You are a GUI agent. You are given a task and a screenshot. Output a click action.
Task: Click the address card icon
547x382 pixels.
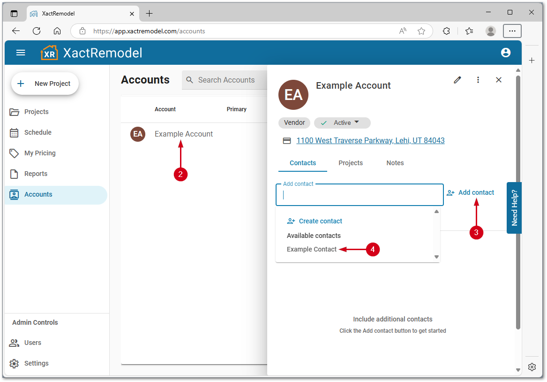[x=287, y=141]
